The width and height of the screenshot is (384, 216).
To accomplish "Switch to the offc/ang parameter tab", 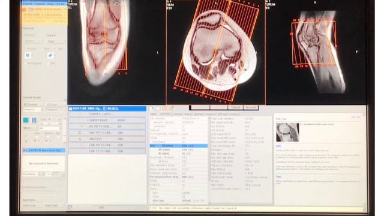I will point(223,115).
